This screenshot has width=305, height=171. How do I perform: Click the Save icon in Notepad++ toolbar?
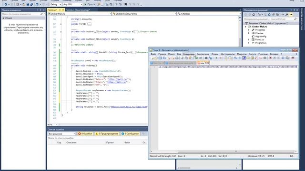click(160, 58)
